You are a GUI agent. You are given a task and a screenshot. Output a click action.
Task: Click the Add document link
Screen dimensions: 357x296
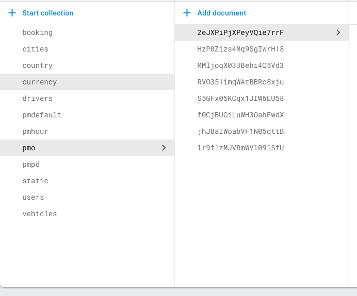click(x=221, y=13)
